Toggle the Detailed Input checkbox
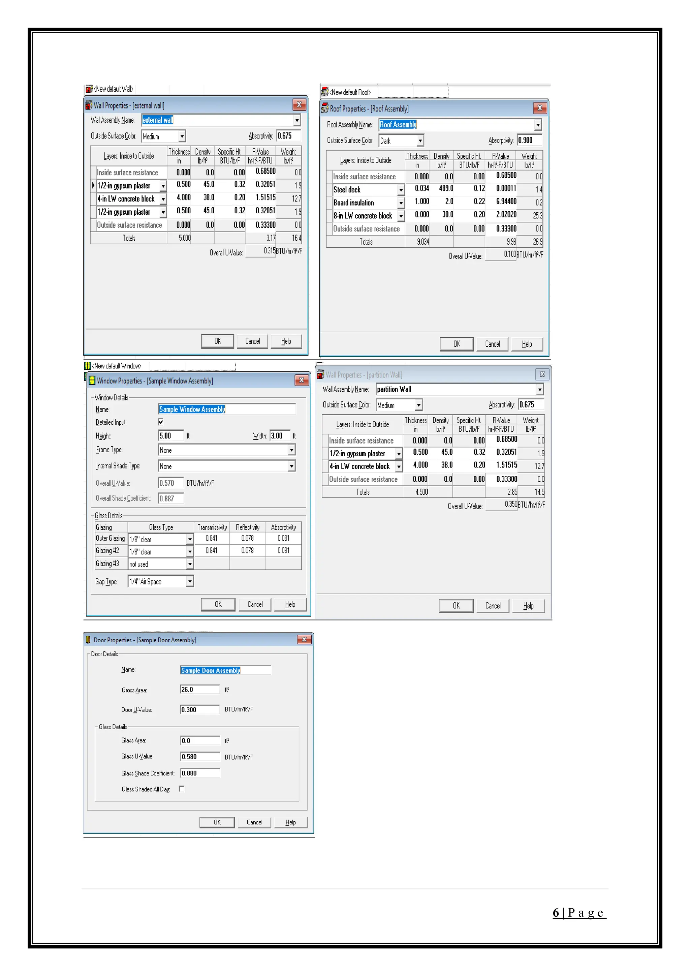 coord(161,422)
